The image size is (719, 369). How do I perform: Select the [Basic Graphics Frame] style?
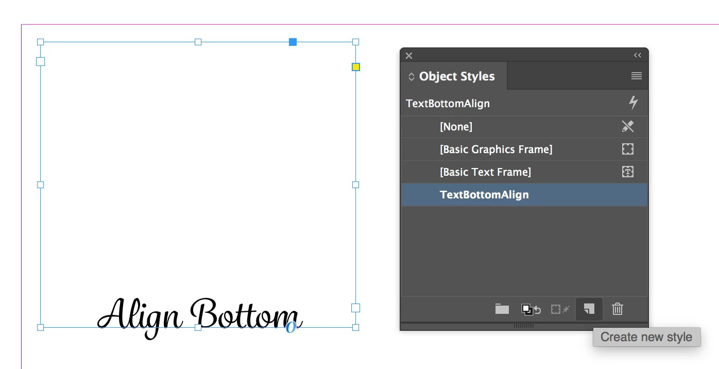tap(524, 149)
